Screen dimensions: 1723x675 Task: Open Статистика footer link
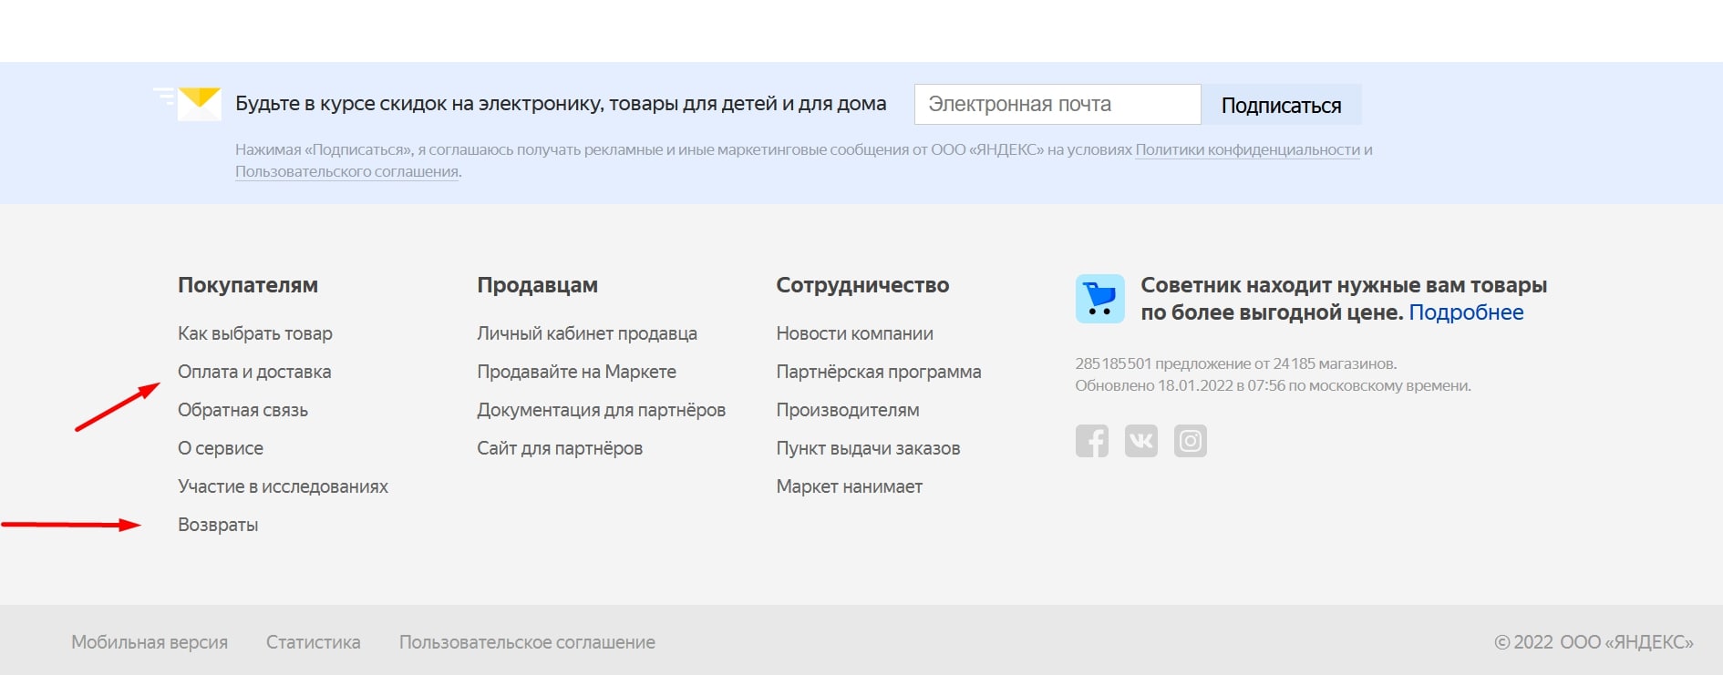point(313,642)
